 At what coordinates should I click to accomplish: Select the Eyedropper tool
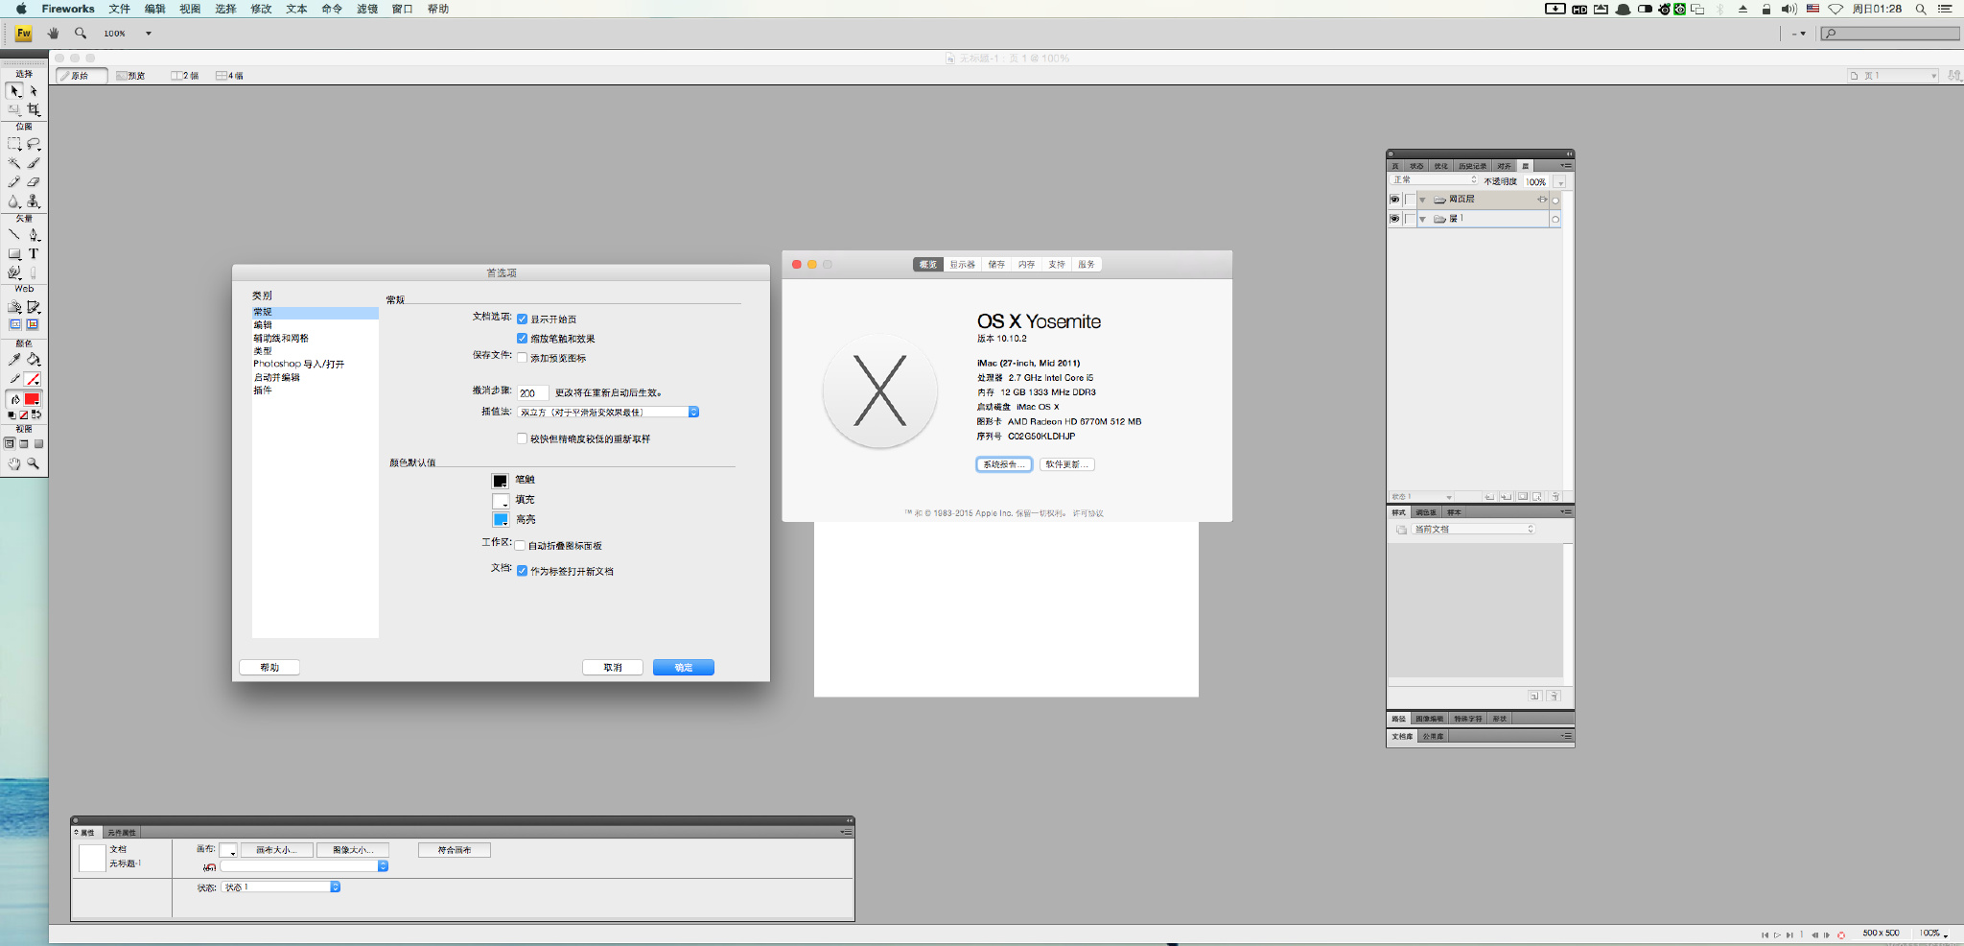(14, 360)
